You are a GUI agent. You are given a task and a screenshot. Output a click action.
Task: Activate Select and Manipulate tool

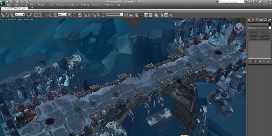point(75,15)
